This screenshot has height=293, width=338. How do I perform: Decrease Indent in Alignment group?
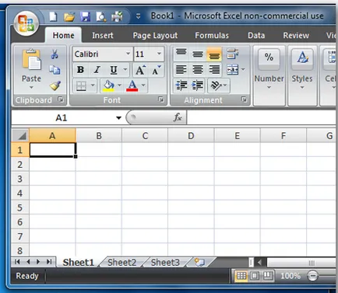pyautogui.click(x=181, y=85)
